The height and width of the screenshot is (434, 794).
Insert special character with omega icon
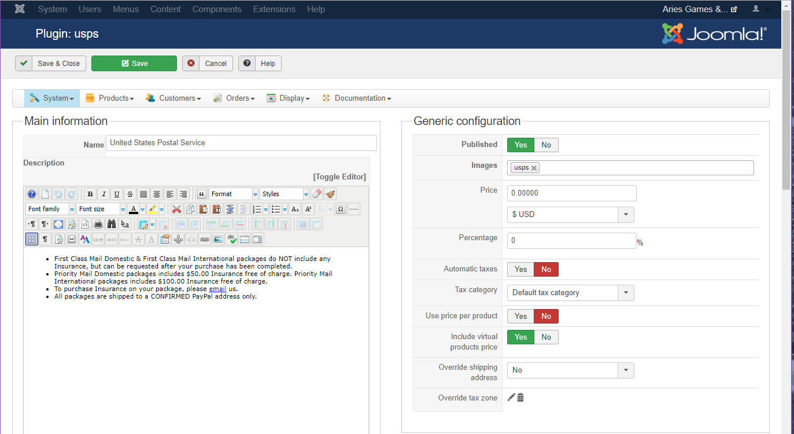341,209
